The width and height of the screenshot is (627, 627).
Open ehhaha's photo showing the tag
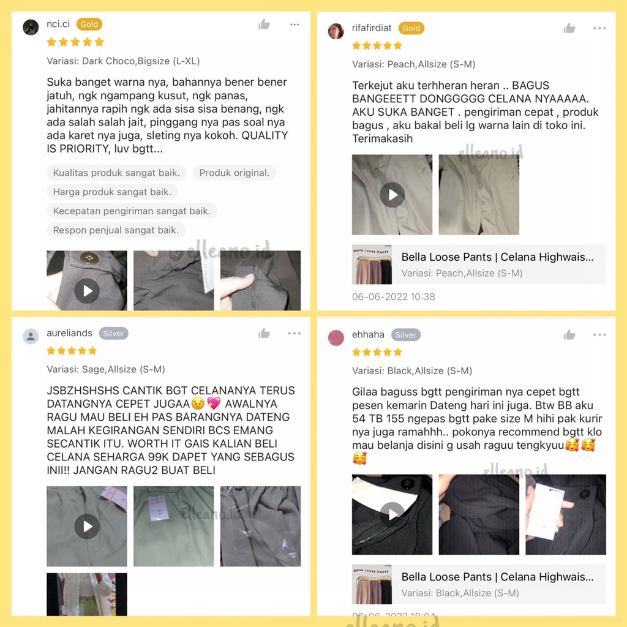pyautogui.click(x=565, y=514)
